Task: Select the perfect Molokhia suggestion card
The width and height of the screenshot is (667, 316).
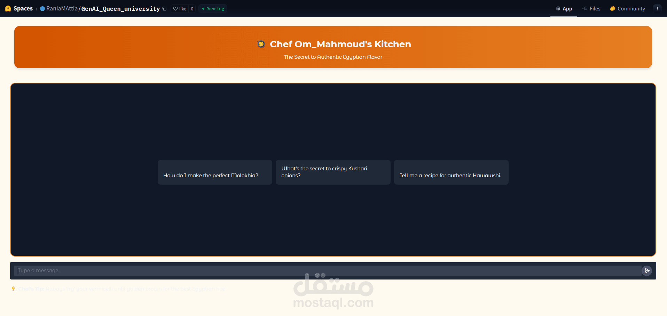Action: [214, 172]
